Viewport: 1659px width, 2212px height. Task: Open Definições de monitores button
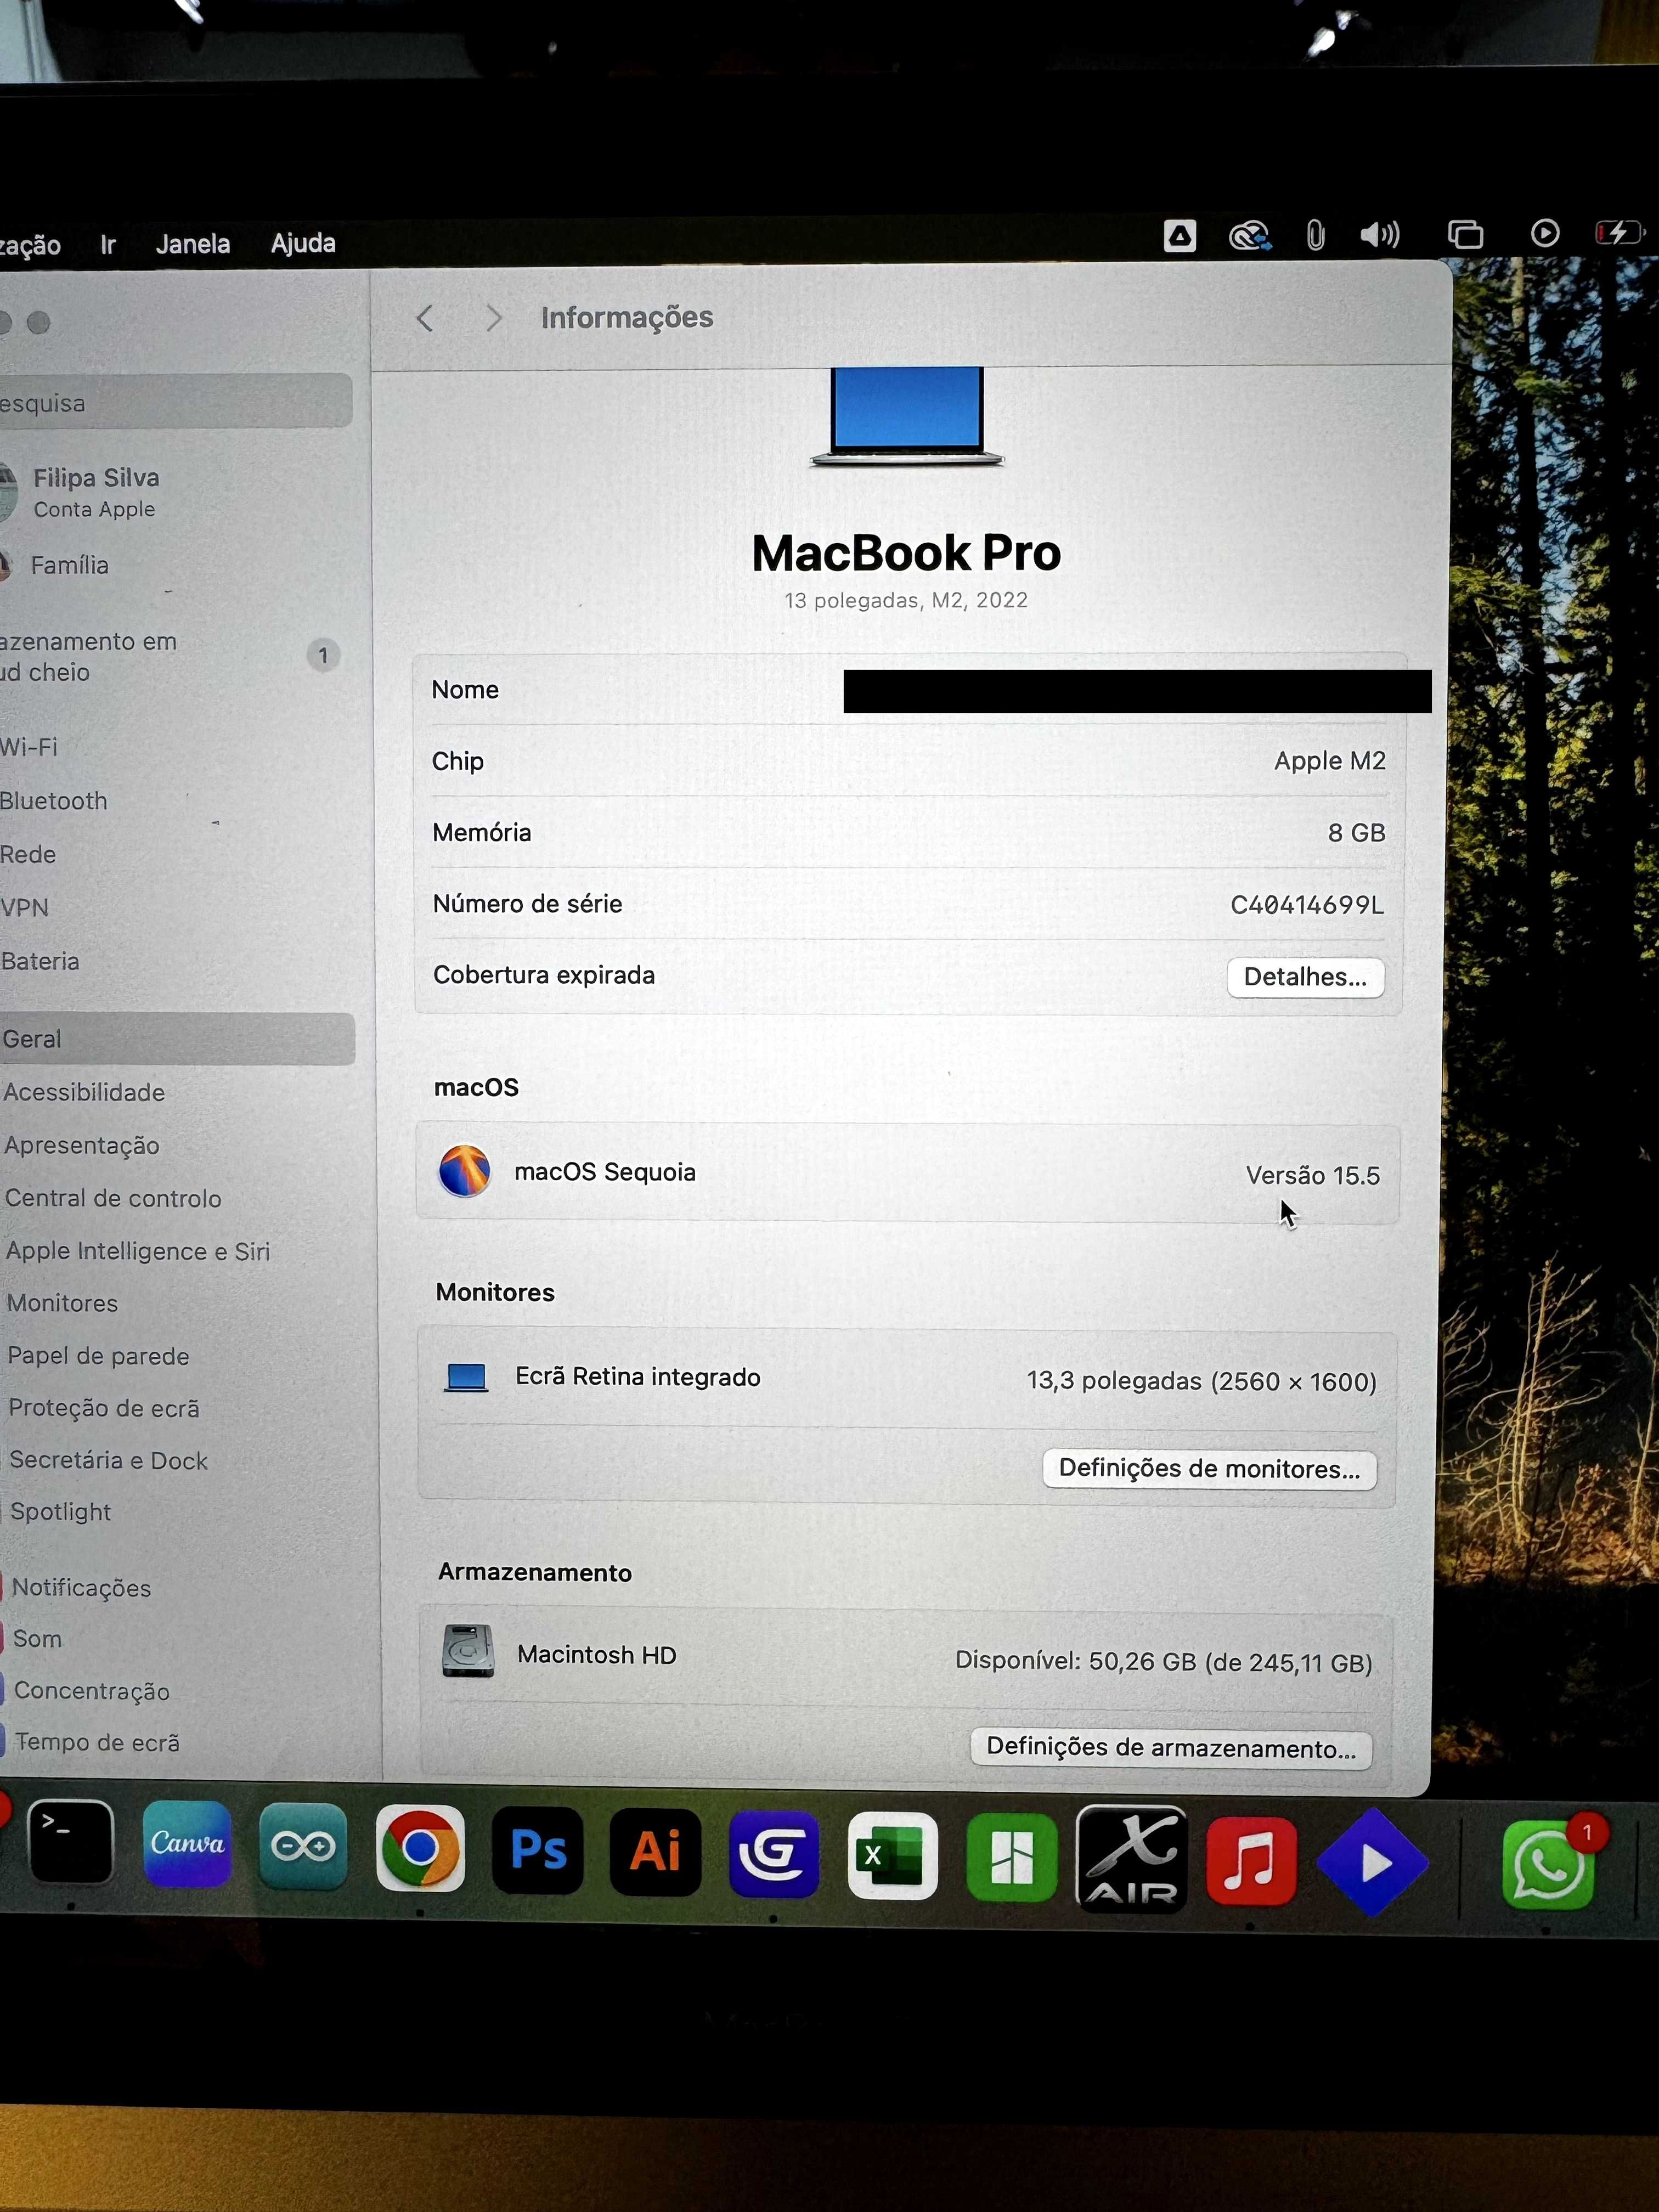point(1209,1468)
